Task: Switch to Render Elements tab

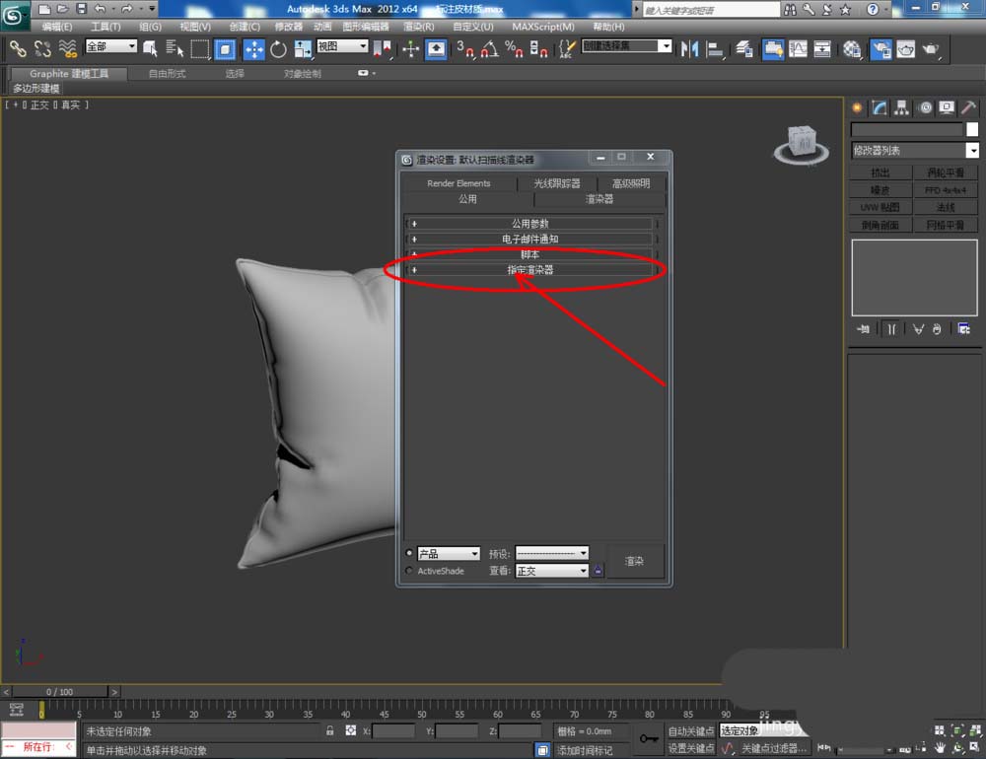Action: [x=458, y=183]
